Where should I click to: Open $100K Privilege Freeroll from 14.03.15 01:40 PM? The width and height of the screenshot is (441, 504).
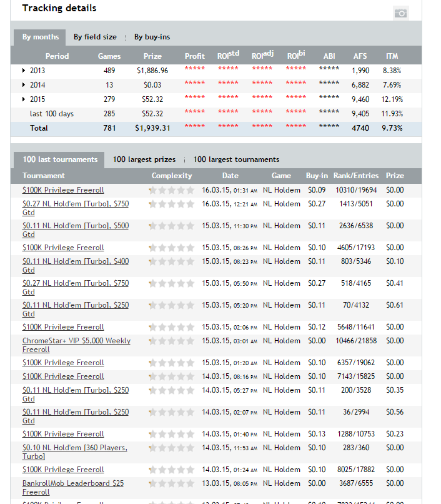point(63,434)
